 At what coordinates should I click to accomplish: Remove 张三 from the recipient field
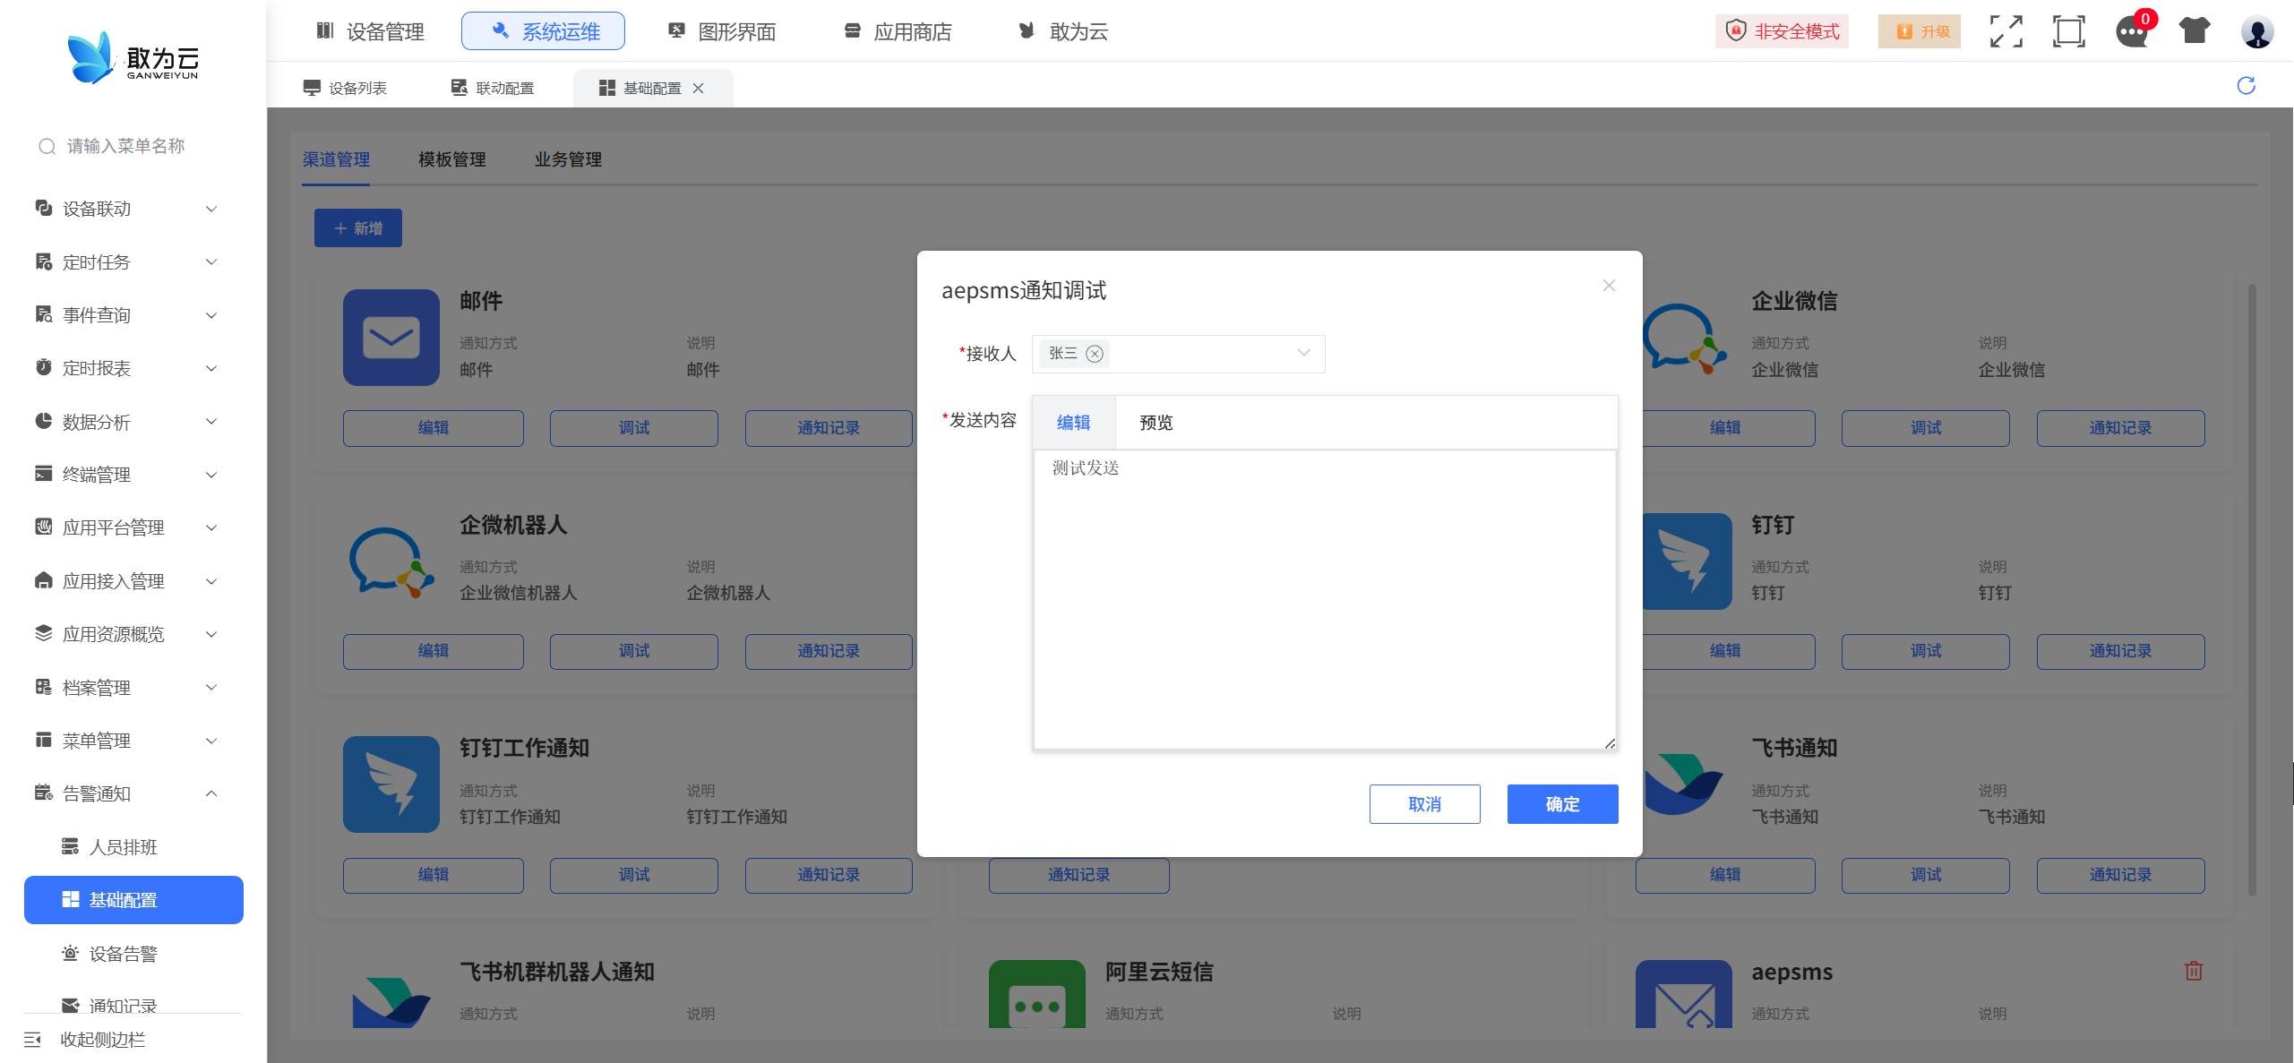[1095, 354]
